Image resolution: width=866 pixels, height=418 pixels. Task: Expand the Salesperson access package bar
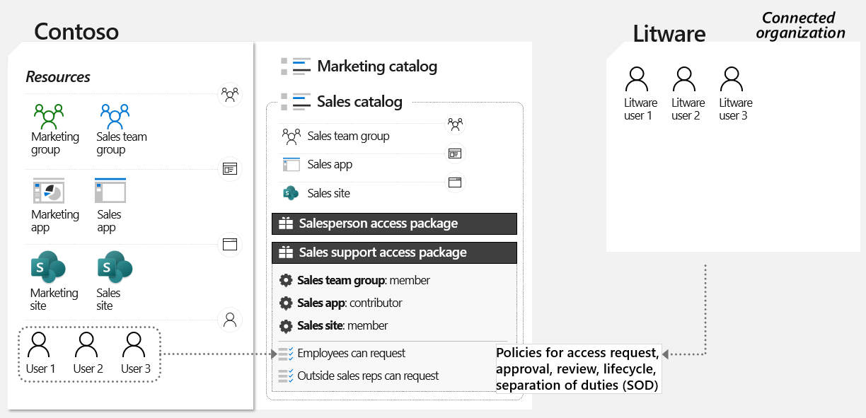pyautogui.click(x=394, y=223)
